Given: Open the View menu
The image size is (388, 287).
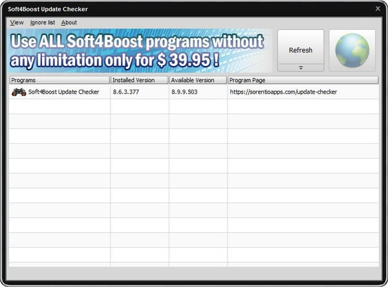Looking at the screenshot, I should 17,23.
